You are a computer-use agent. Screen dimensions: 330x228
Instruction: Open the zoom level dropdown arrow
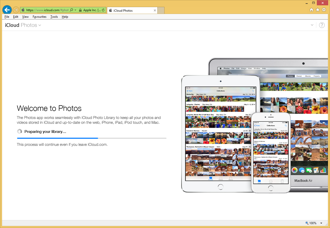click(321, 223)
